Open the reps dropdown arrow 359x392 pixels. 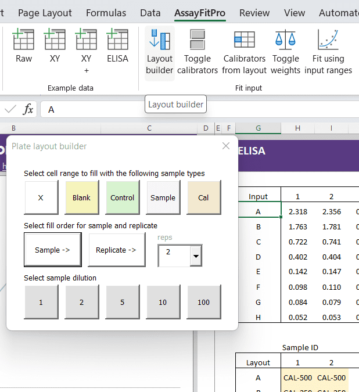click(x=196, y=256)
